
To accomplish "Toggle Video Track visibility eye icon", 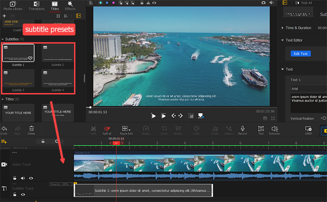I will coord(31,178).
